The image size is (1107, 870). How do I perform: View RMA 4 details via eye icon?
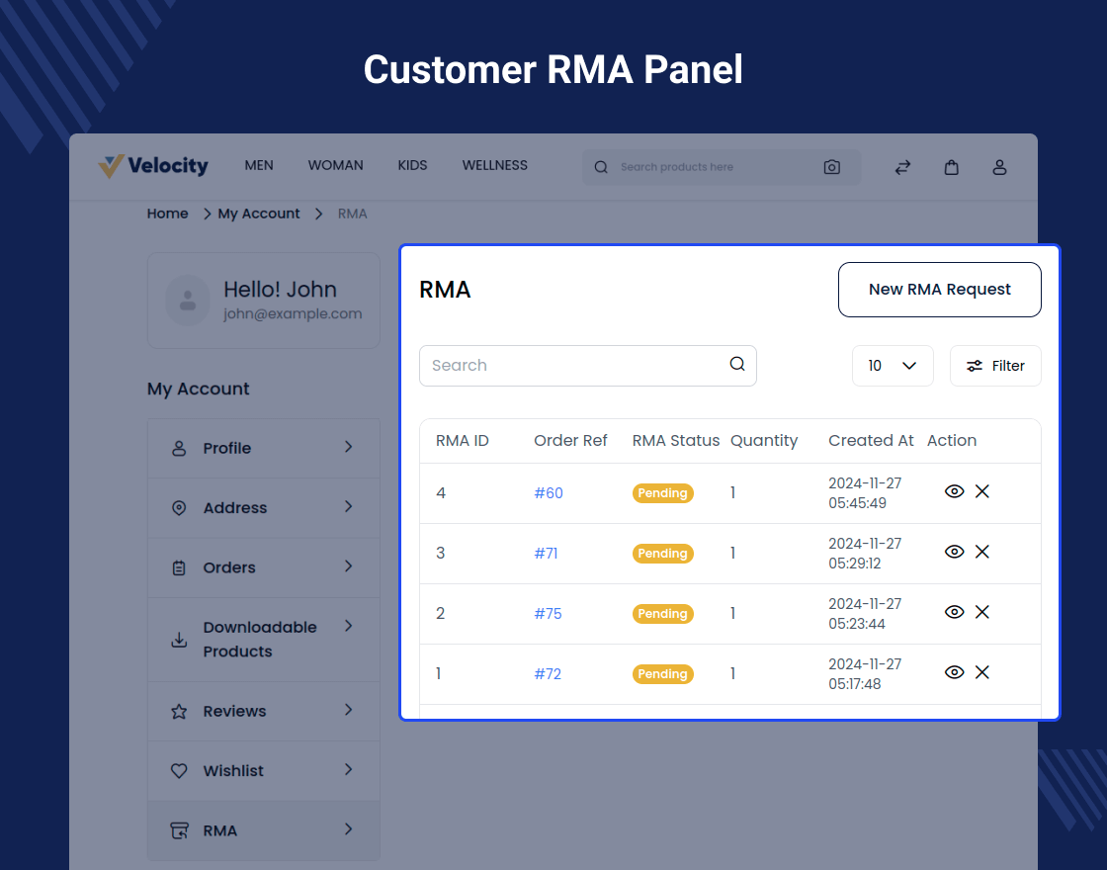[x=954, y=491]
